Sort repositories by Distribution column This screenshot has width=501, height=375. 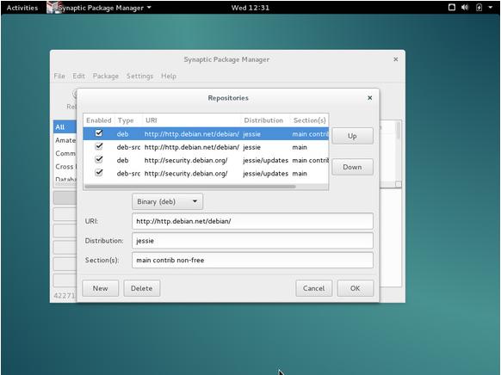coord(265,120)
